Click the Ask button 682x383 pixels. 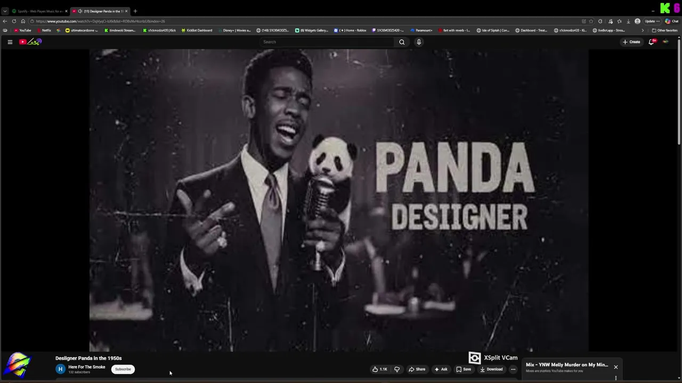[441, 369]
